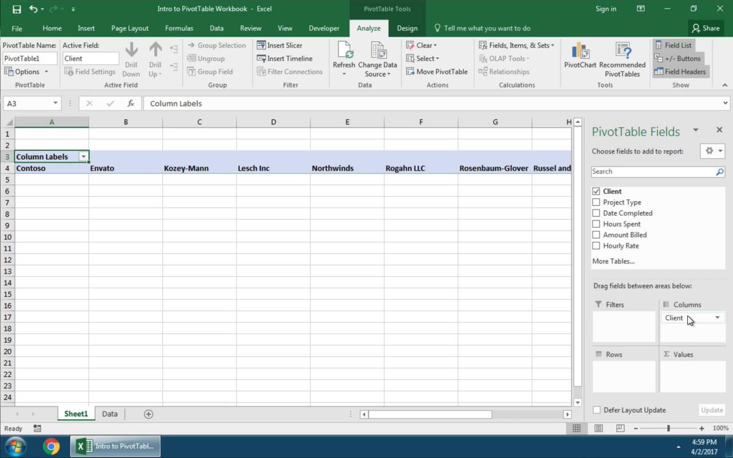733x458 pixels.
Task: Expand the formula bar
Action: [x=726, y=104]
